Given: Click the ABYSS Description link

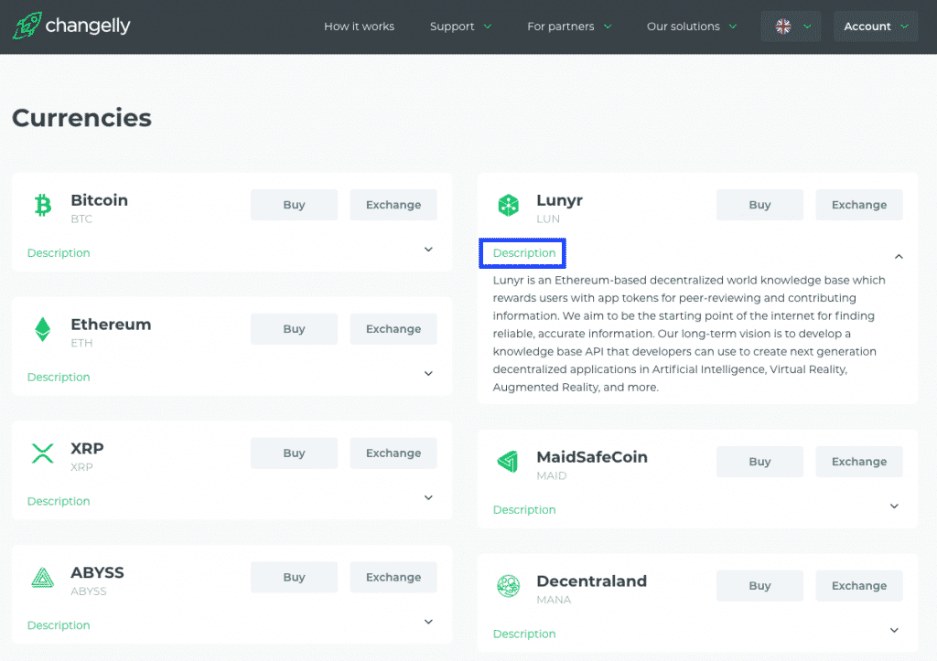Looking at the screenshot, I should pos(59,625).
